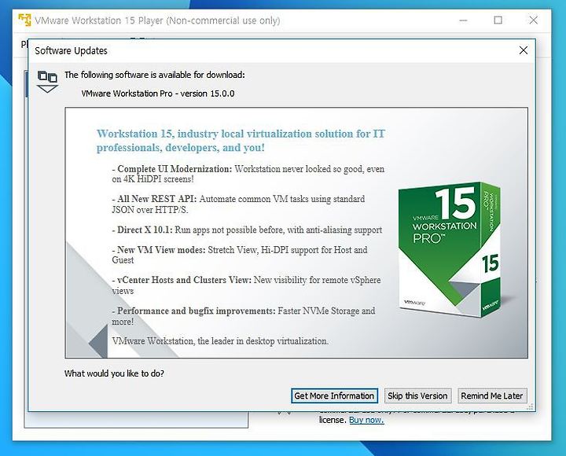The height and width of the screenshot is (456, 566).
Task: Click the Get More Information button
Action: [x=334, y=395]
